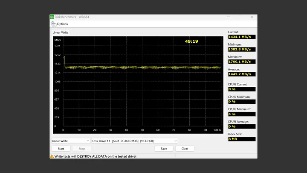Viewport: 307px width, 173px height.
Task: Click the CPU% Maximum value box
Action: pos(242,114)
